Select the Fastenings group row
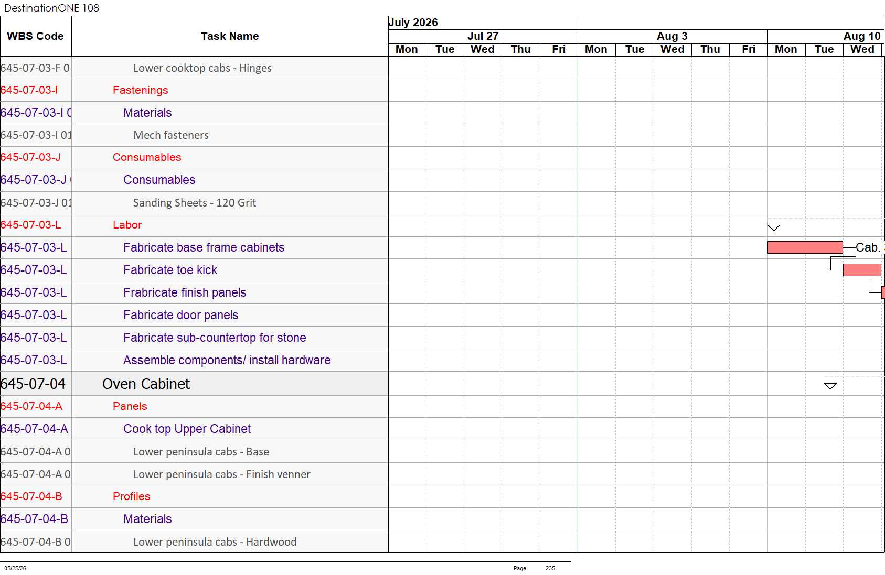 click(194, 90)
